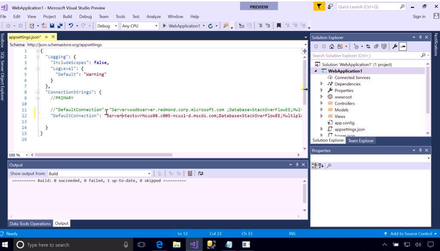Viewport: 440px width, 251px height.
Task: Click Collapse All icon in Solution Explorer
Action: tap(376, 46)
